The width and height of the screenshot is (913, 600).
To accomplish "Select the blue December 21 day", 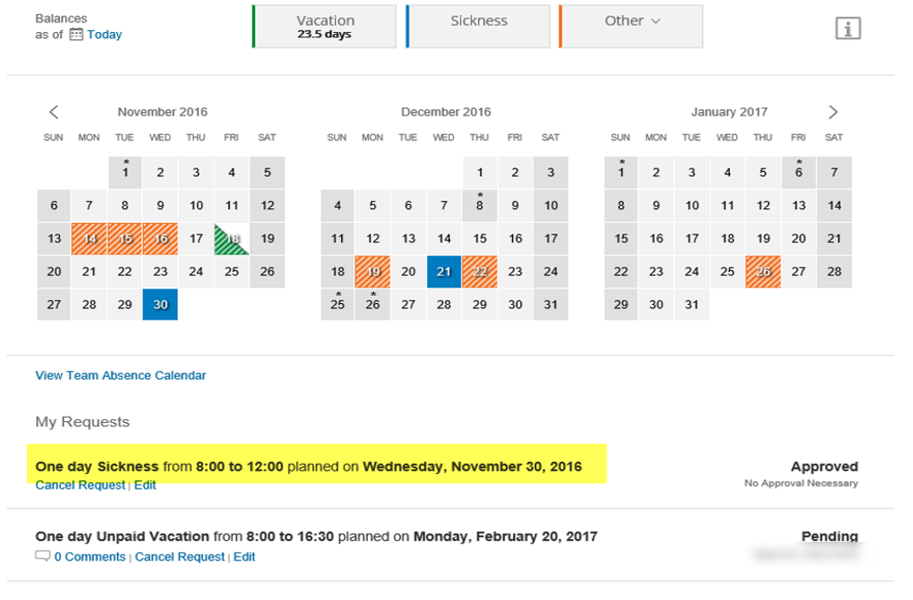I will point(443,272).
